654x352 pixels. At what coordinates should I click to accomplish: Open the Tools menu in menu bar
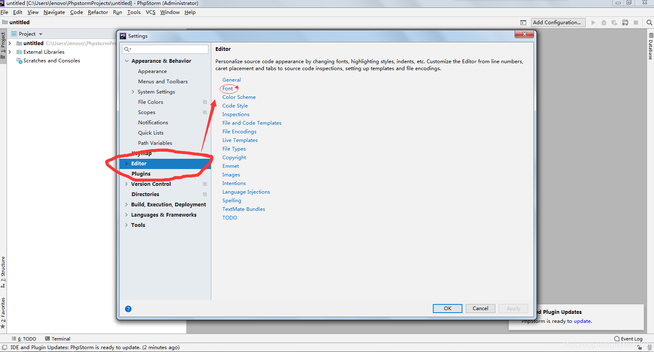(x=134, y=12)
